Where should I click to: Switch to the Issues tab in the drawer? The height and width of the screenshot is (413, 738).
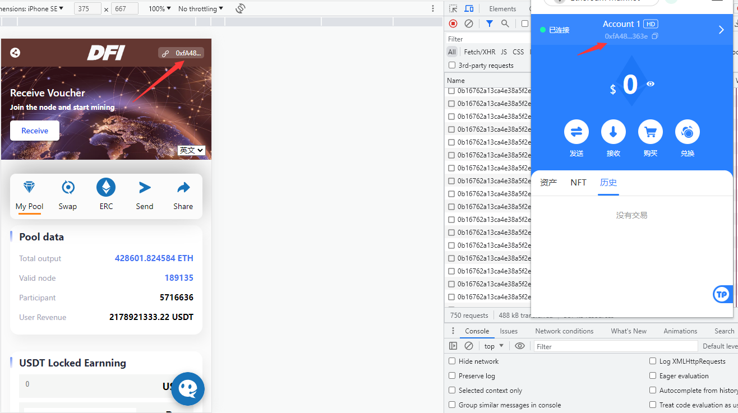(509, 331)
